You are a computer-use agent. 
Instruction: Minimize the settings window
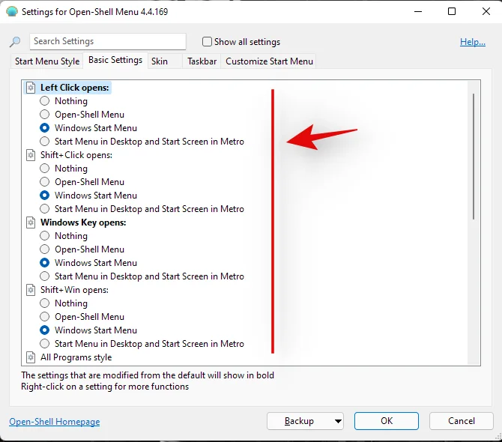pos(418,11)
